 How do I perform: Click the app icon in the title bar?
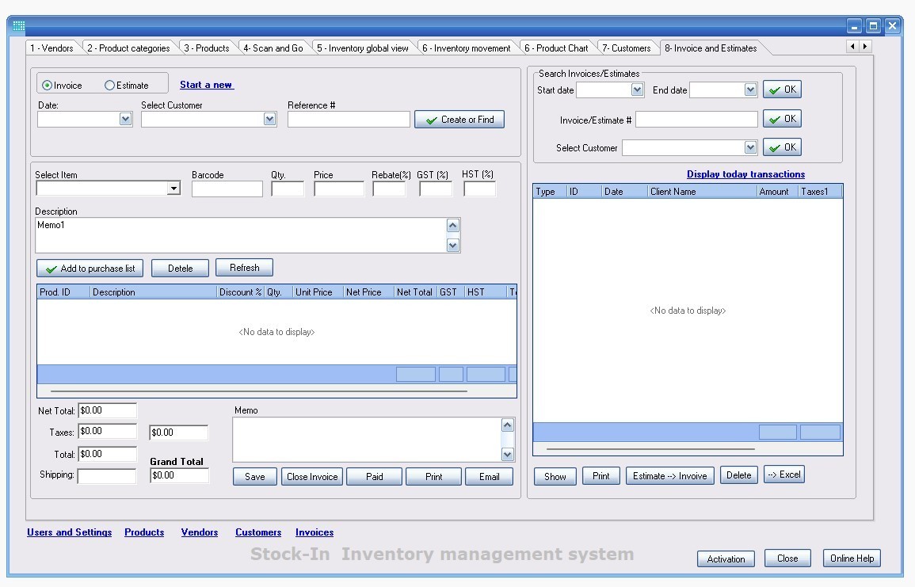point(19,25)
